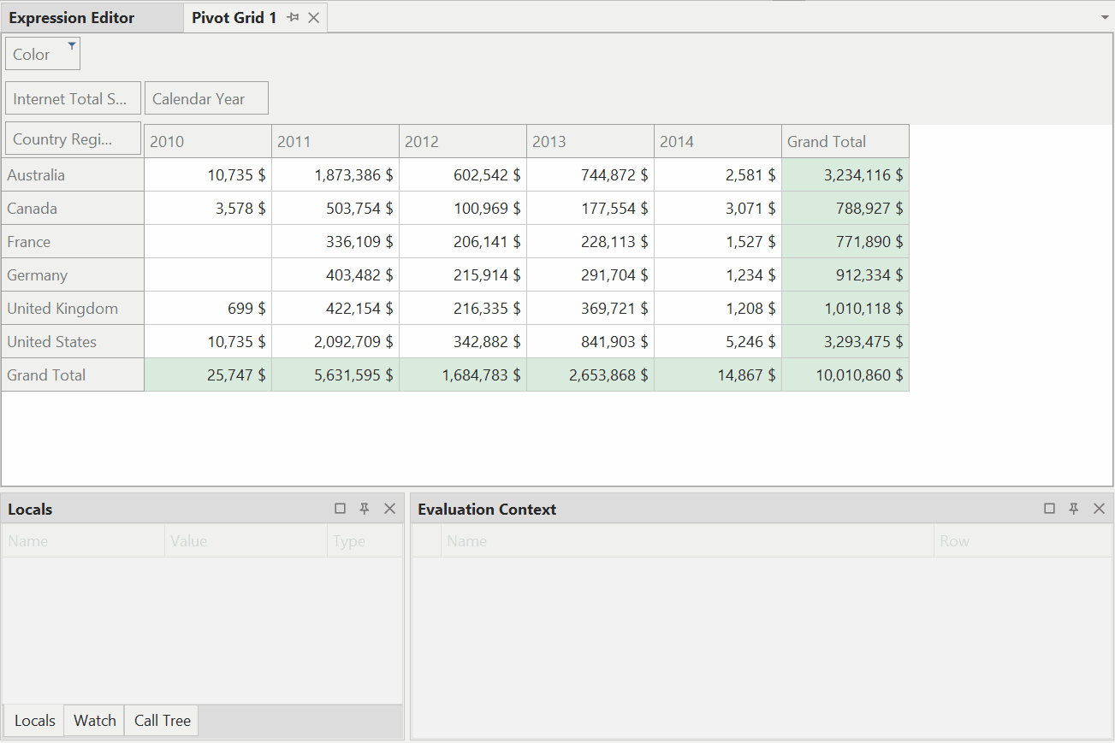Select the Locals bottom tab
Screen dimensions: 1115x743
pyautogui.click(x=34, y=721)
